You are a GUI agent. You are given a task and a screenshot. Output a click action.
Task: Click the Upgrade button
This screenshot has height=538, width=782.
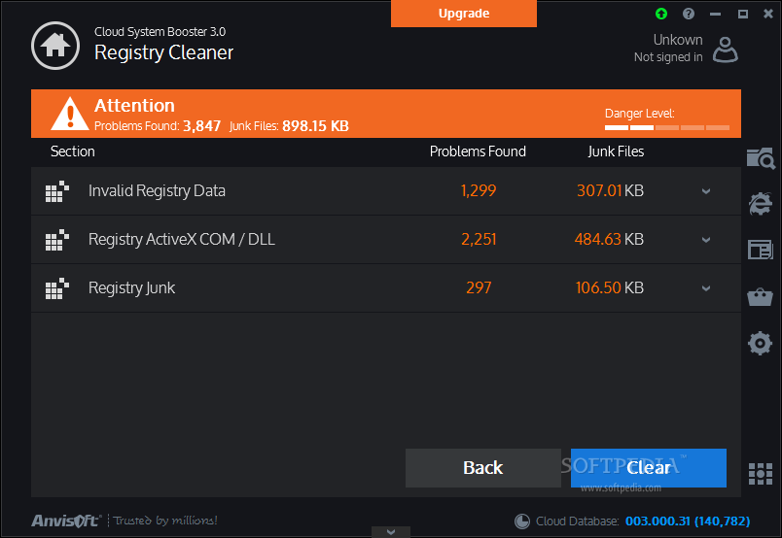point(464,14)
